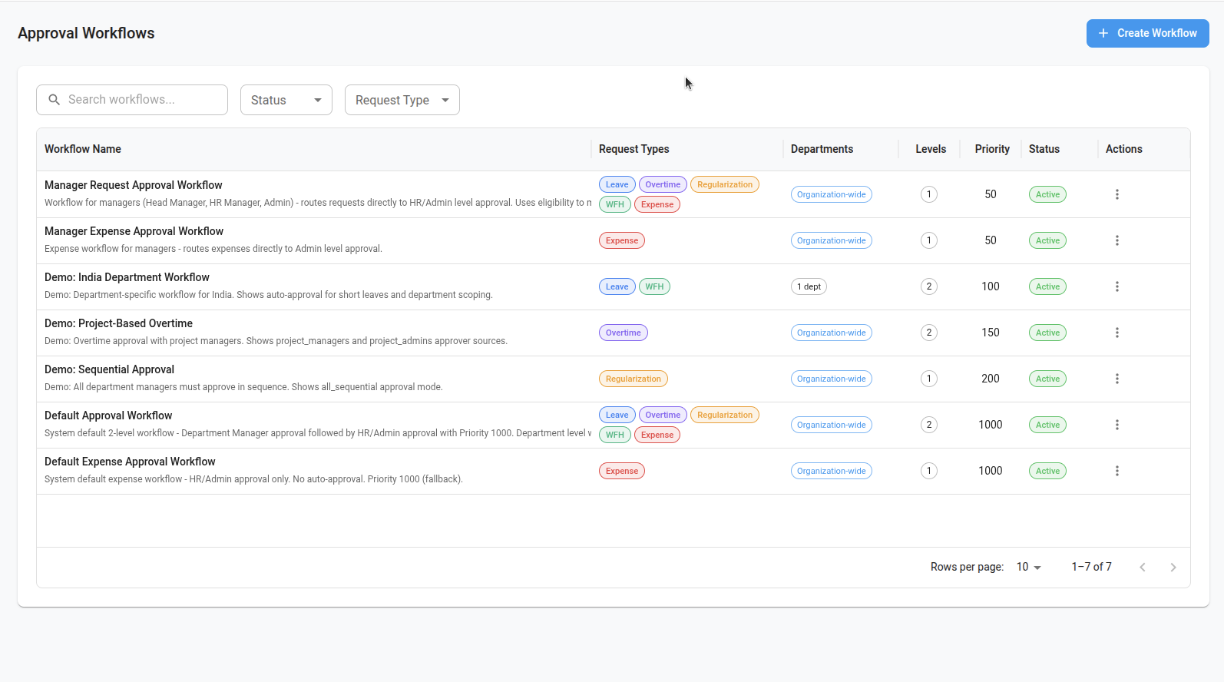Open actions menu for Default Approval Workflow

tap(1116, 425)
